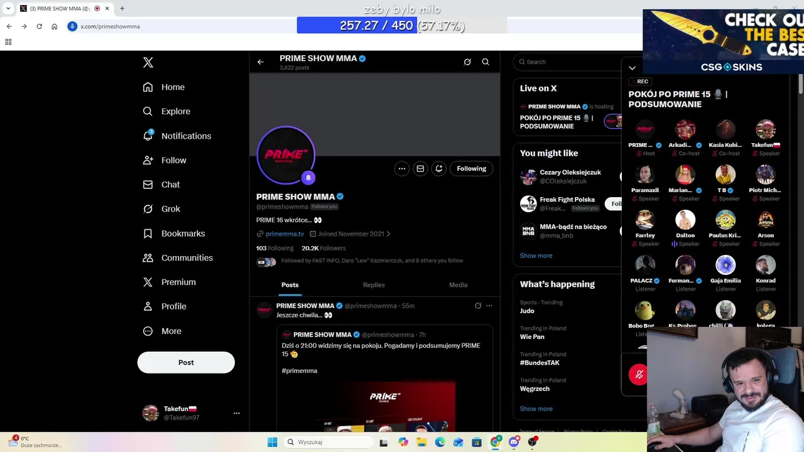The width and height of the screenshot is (804, 452).
Task: Click Dalton's avatar in the Space
Action: click(x=685, y=220)
